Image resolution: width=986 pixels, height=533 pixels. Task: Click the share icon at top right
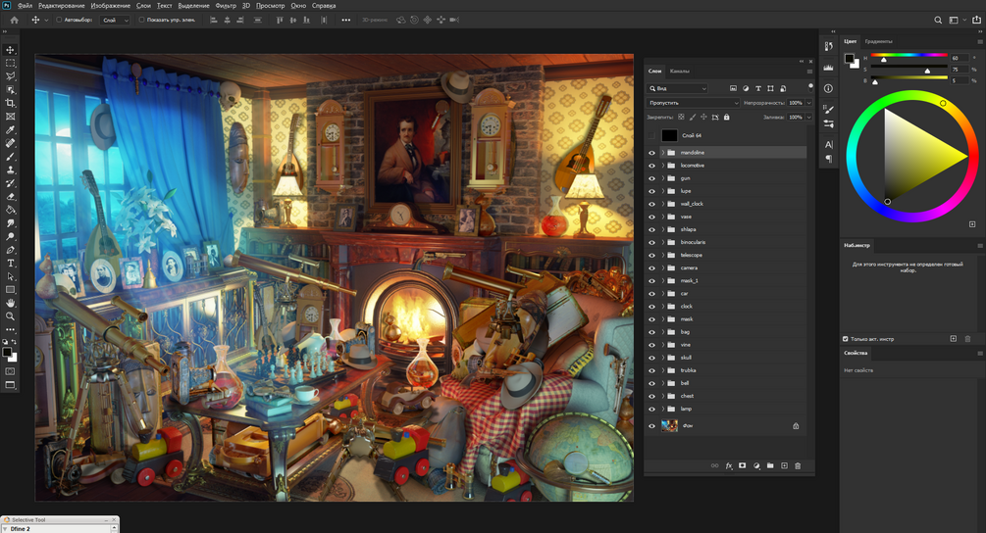pos(976,21)
